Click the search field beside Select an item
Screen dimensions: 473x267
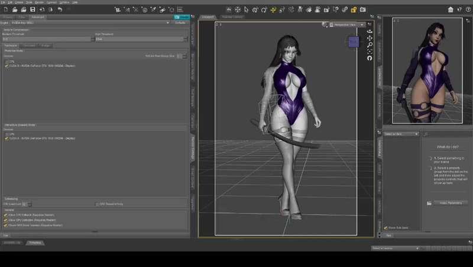(x=448, y=134)
